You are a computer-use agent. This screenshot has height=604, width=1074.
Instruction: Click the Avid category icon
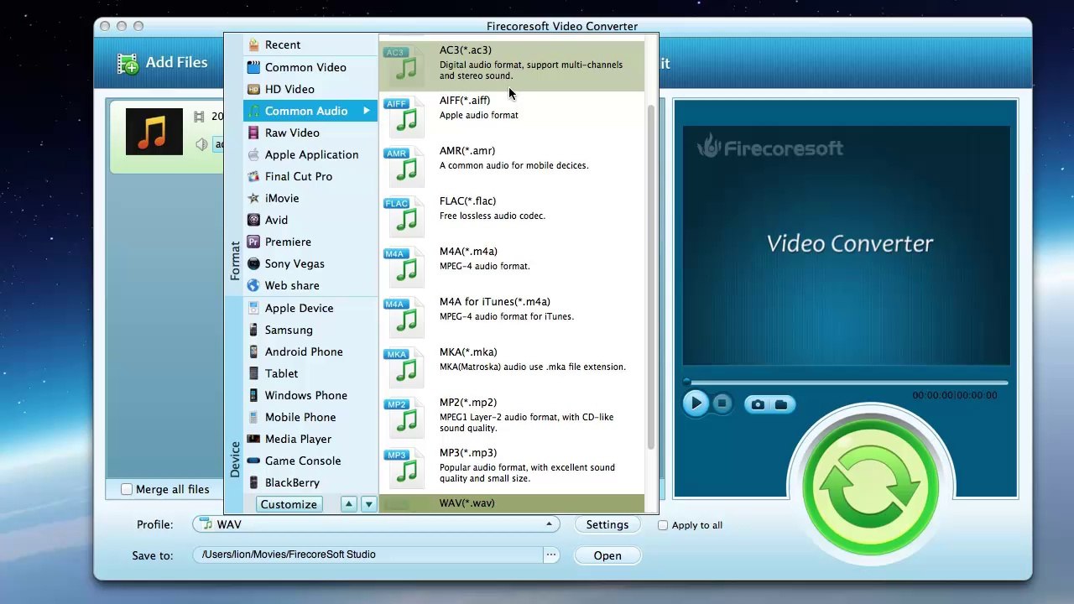click(253, 220)
